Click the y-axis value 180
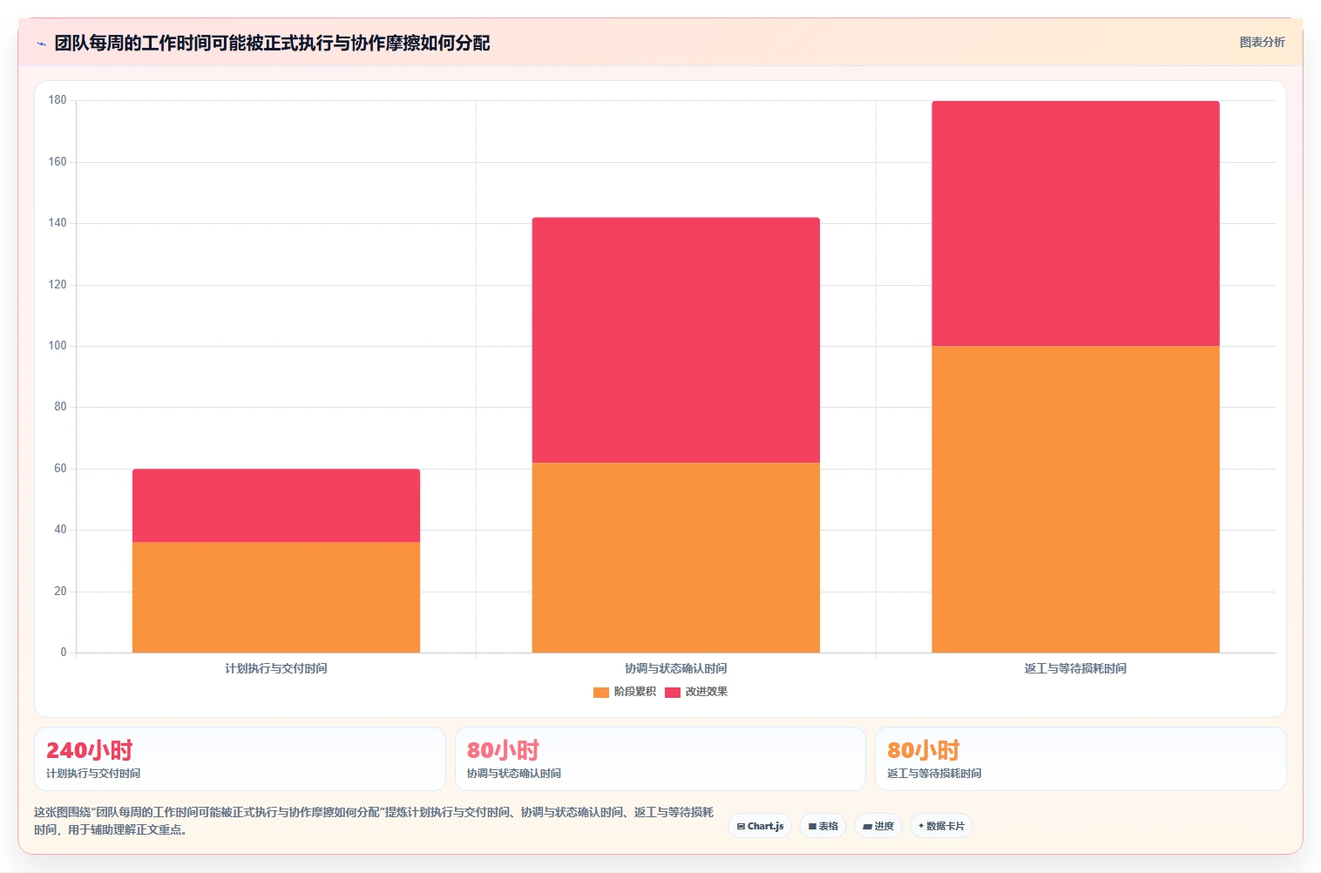1321x873 pixels. click(58, 100)
